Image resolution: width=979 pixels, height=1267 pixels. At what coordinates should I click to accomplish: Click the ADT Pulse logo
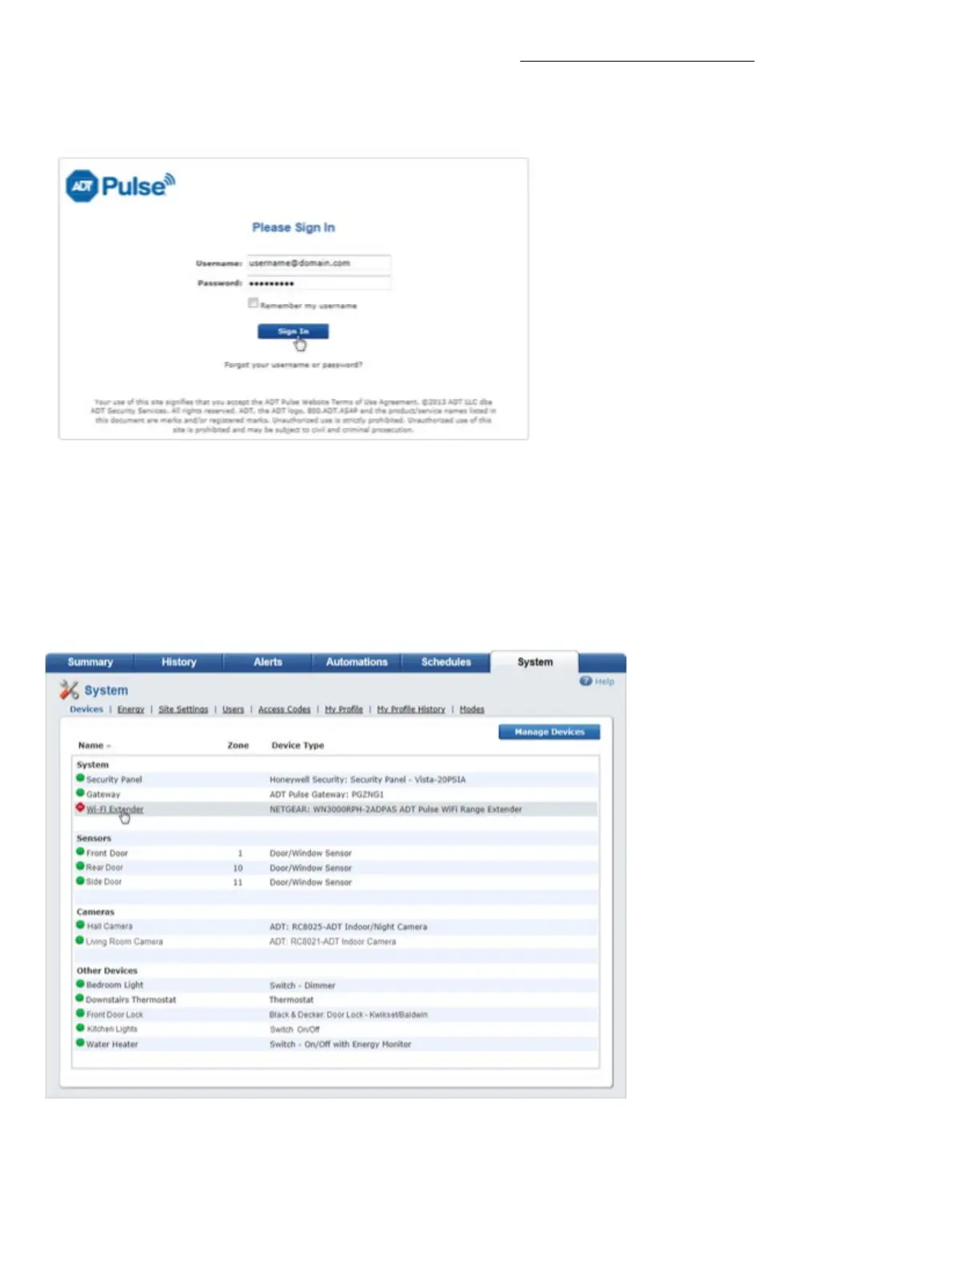120,186
